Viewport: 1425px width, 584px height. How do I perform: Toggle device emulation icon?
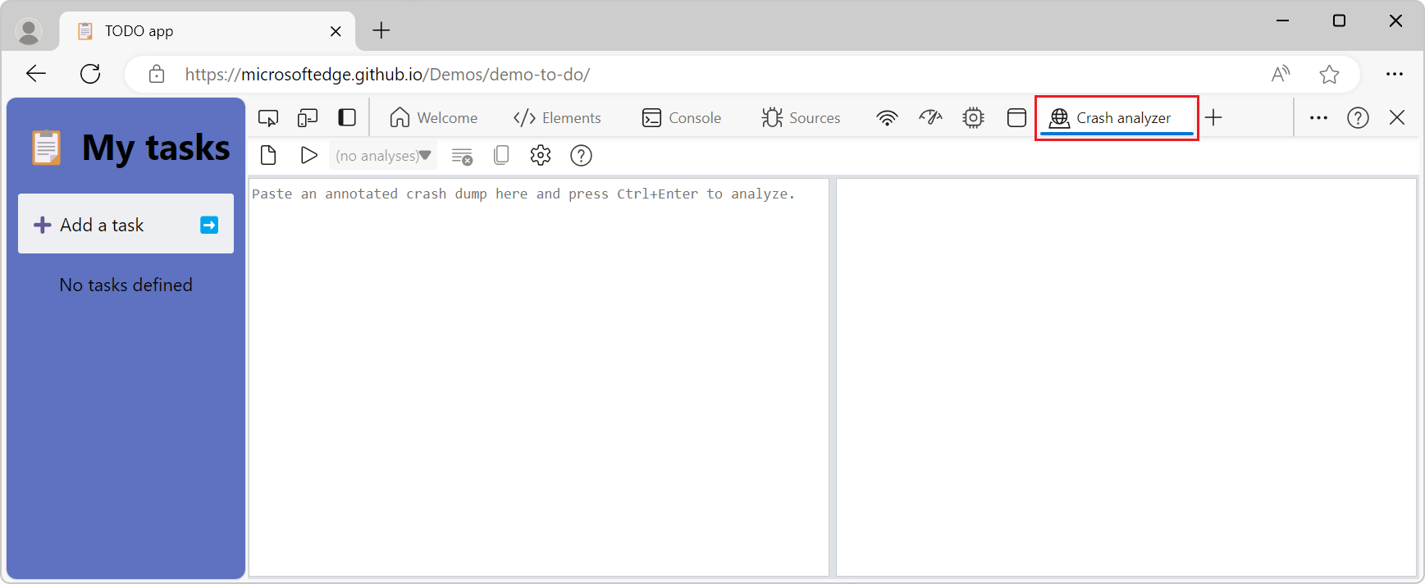(x=308, y=118)
